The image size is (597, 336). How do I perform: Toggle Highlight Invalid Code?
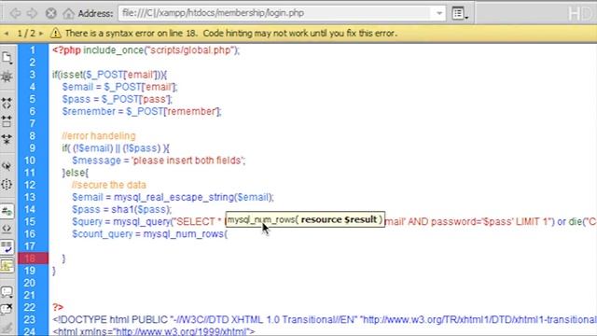tap(7, 229)
